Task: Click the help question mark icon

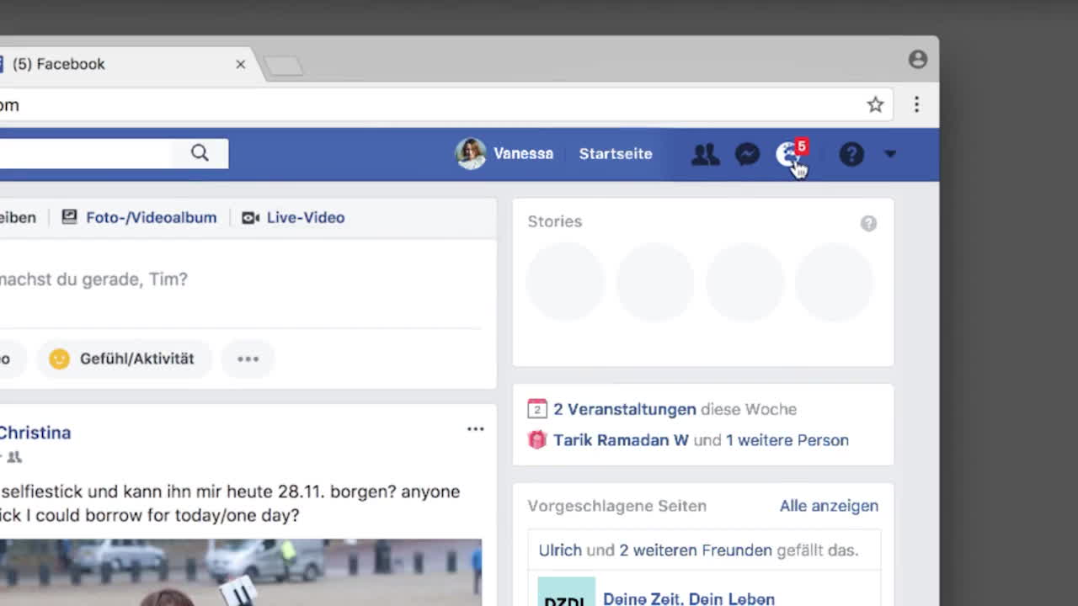Action: 851,154
